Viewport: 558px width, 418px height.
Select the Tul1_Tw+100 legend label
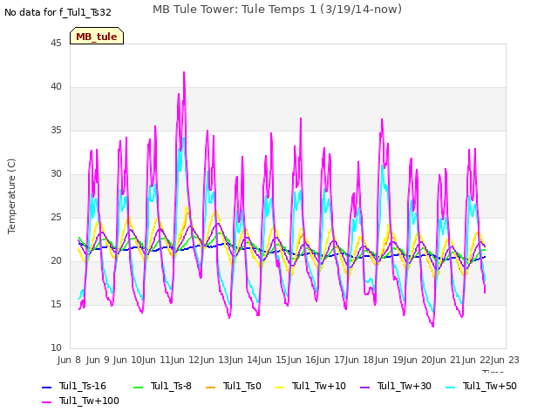pyautogui.click(x=89, y=401)
